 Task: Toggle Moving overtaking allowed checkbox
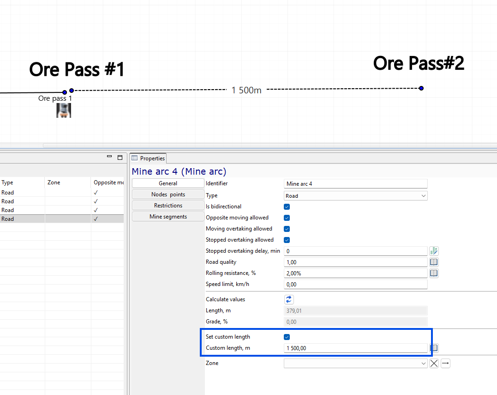point(287,229)
